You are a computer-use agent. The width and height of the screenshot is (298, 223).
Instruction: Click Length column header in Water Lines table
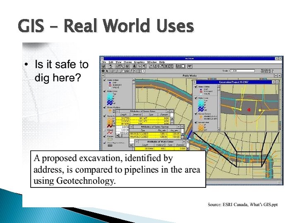145,145
